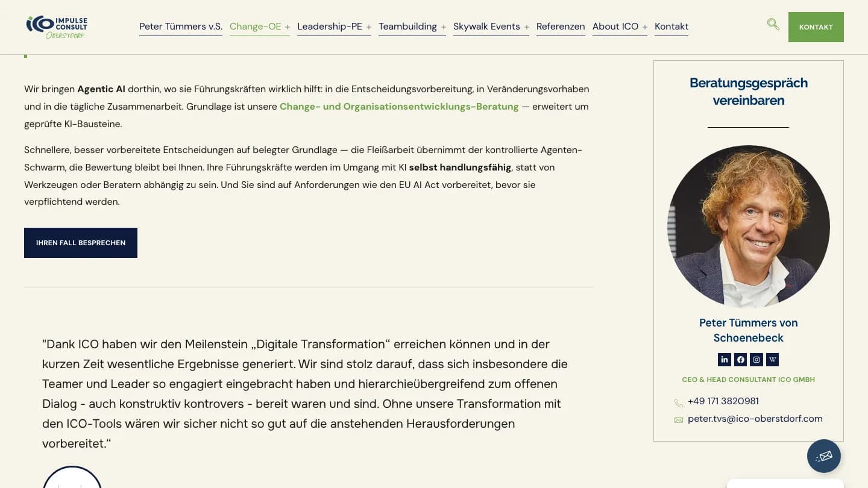Expand the Leadership-PE submenu plus

coord(369,27)
